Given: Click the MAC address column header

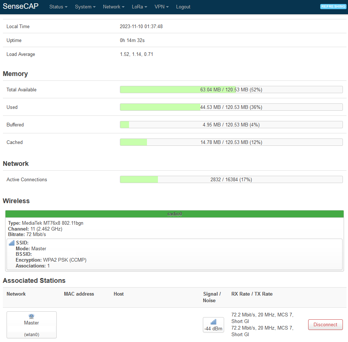Looking at the screenshot, I should coord(79,294).
